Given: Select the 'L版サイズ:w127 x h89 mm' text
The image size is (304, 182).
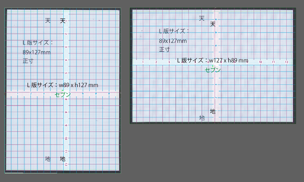Looking at the screenshot, I should coord(212,60).
